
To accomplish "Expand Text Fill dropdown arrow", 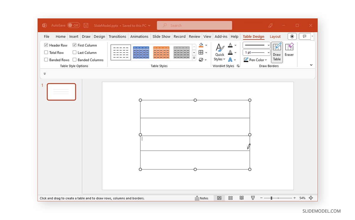I will click(235, 45).
